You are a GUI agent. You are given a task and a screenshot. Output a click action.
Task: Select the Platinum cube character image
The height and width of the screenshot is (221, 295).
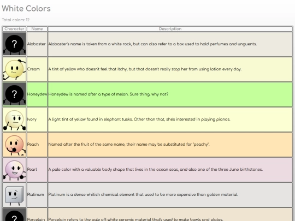pos(14,195)
